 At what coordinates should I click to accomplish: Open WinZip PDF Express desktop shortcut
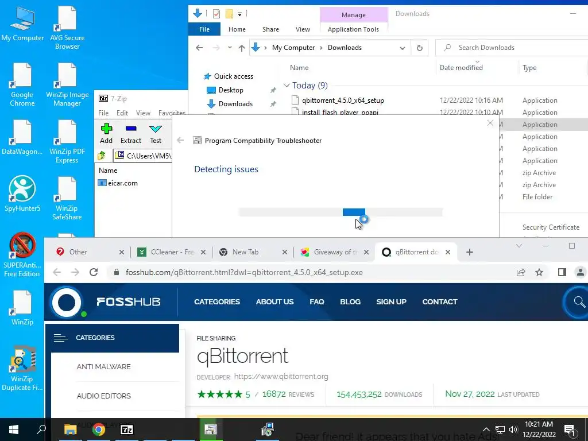tap(67, 142)
